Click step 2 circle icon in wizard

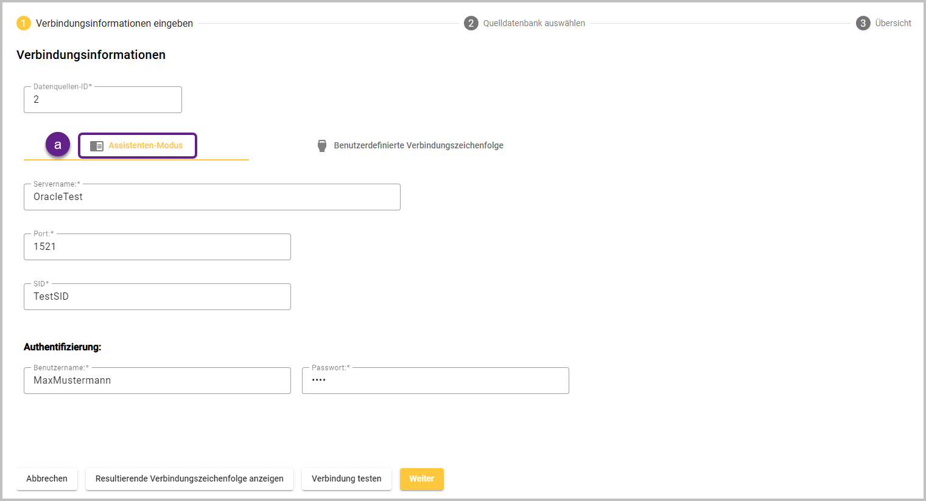(471, 23)
